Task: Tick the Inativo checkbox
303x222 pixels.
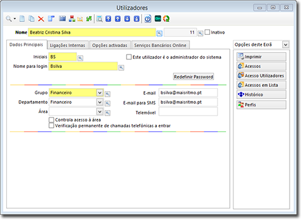Action: tap(207, 32)
